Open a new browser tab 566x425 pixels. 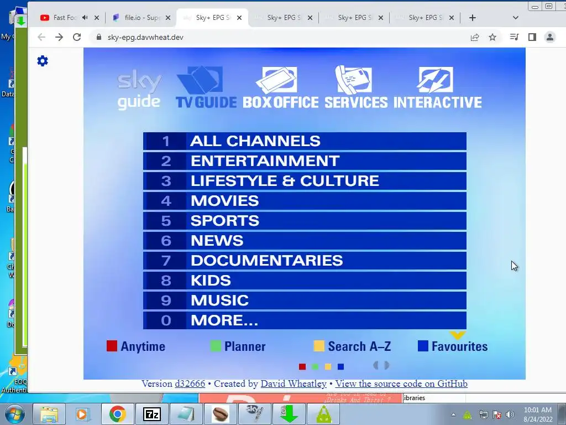click(473, 18)
